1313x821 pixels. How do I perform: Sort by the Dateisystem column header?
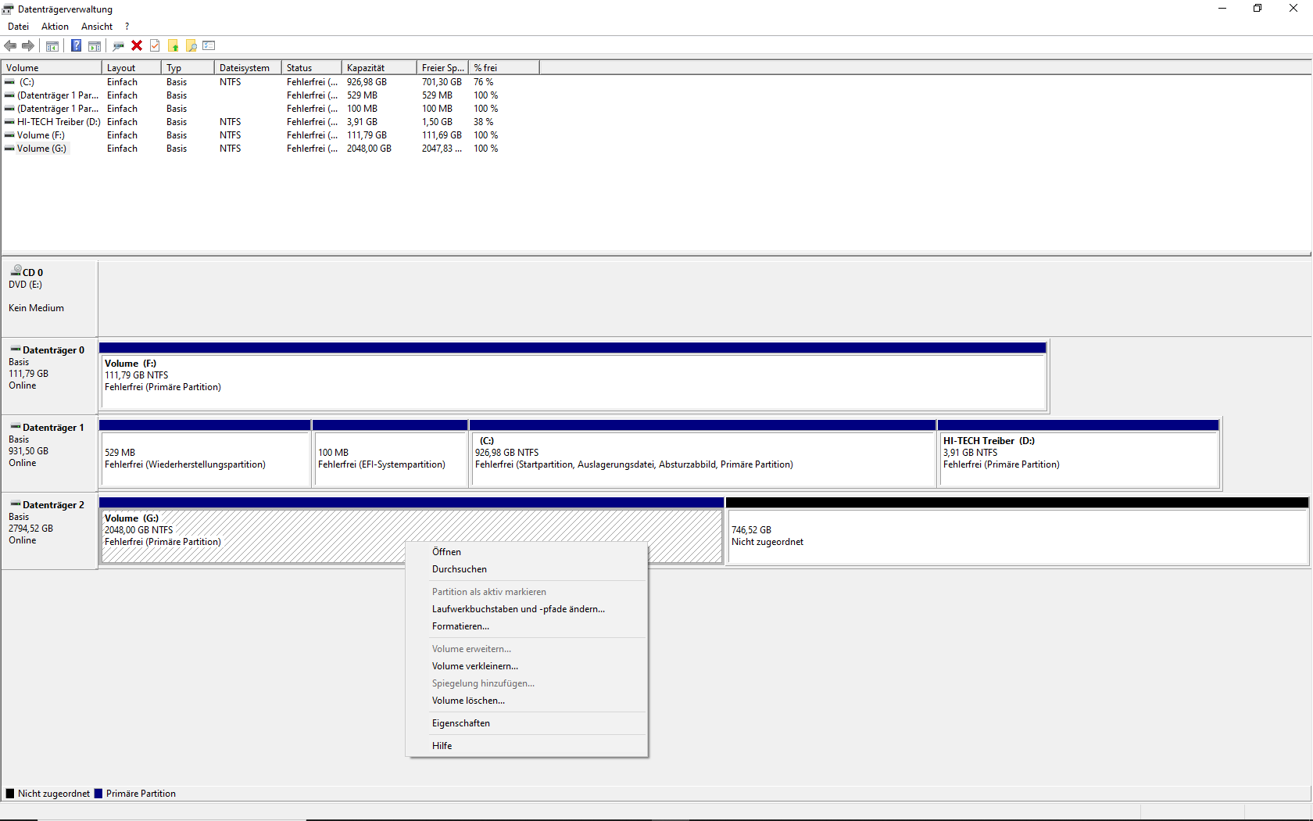(x=248, y=68)
